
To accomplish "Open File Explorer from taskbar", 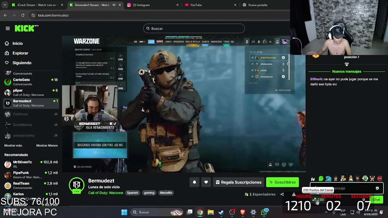I will pyautogui.click(x=211, y=212).
